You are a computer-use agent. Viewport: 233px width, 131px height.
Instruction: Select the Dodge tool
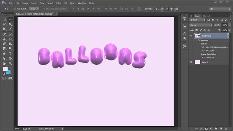10,48
